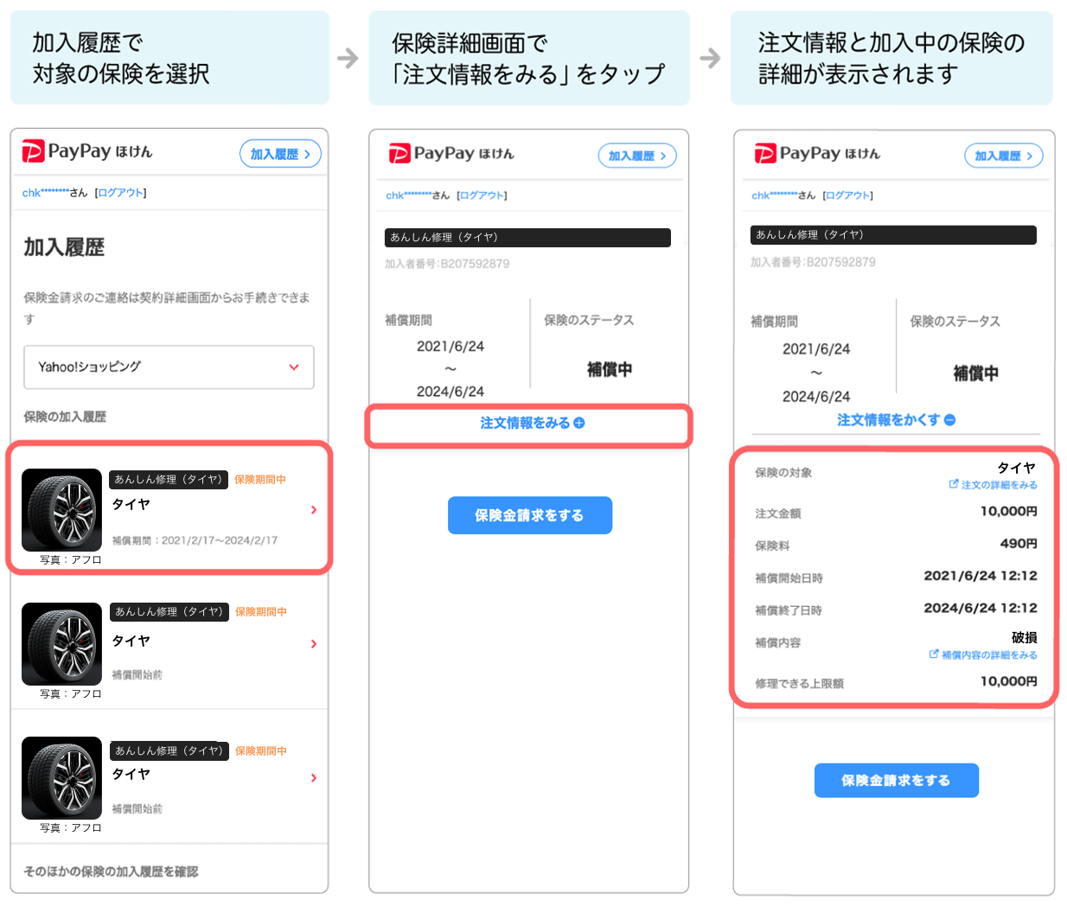This screenshot has width=1067, height=913.
Task: Click the chevron on the second タイヤ insurance entry
Action: coord(314,644)
